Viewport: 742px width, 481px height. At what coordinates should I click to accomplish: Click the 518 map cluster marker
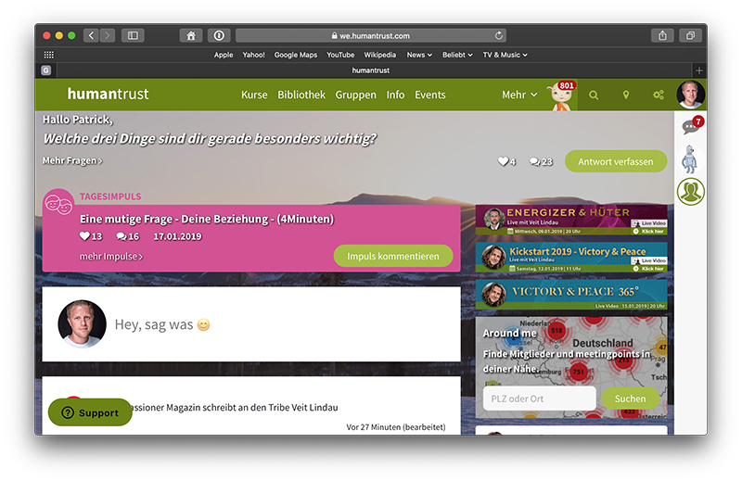tap(556, 331)
